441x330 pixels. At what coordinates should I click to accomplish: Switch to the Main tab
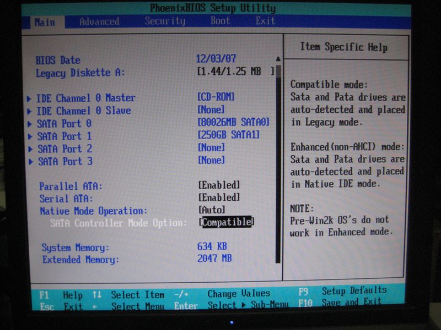coord(45,23)
